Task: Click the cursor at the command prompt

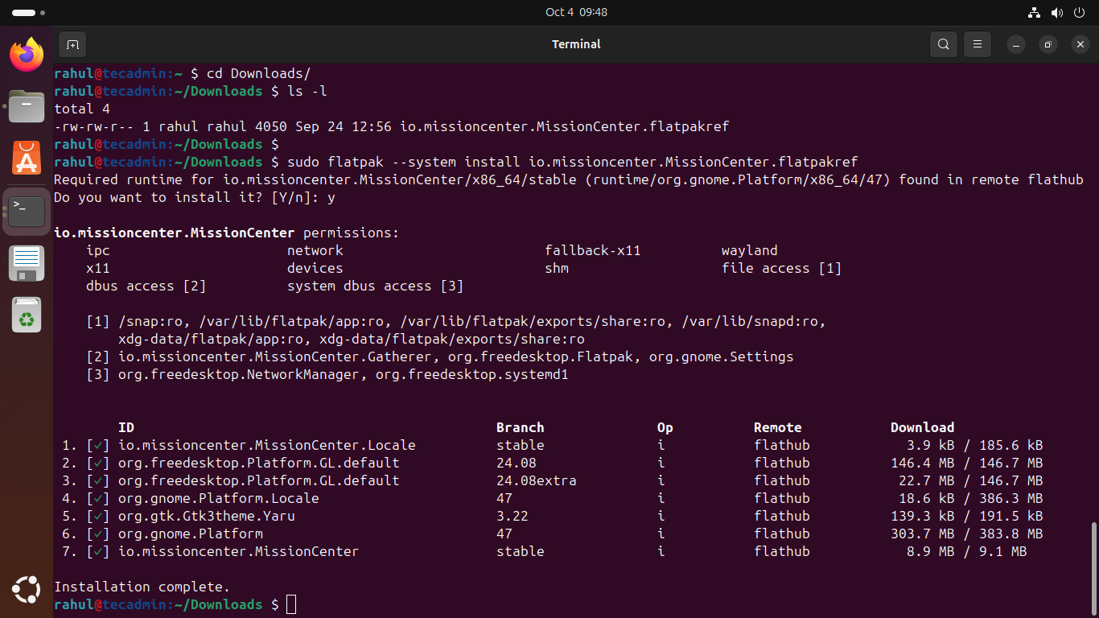Action: (x=291, y=604)
